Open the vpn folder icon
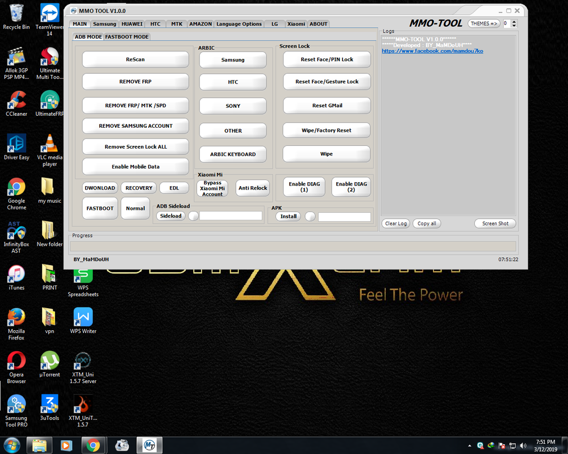 click(x=49, y=321)
